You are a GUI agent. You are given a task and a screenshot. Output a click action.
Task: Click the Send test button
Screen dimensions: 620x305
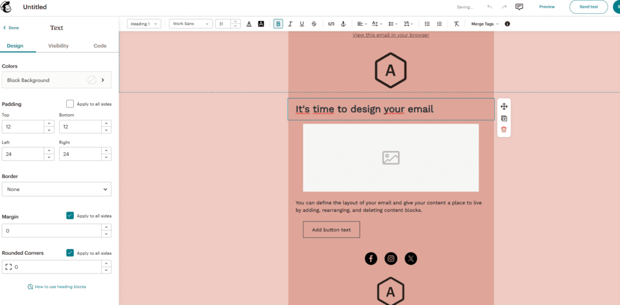(589, 7)
